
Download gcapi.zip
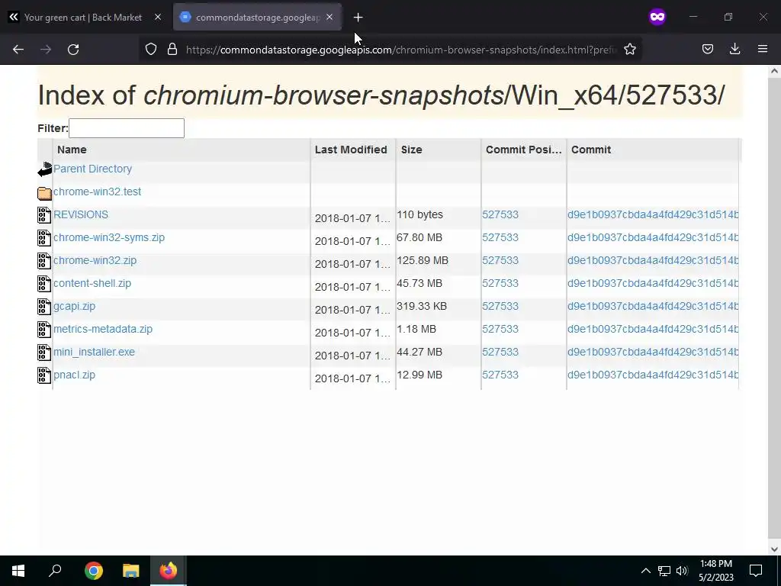pos(74,307)
